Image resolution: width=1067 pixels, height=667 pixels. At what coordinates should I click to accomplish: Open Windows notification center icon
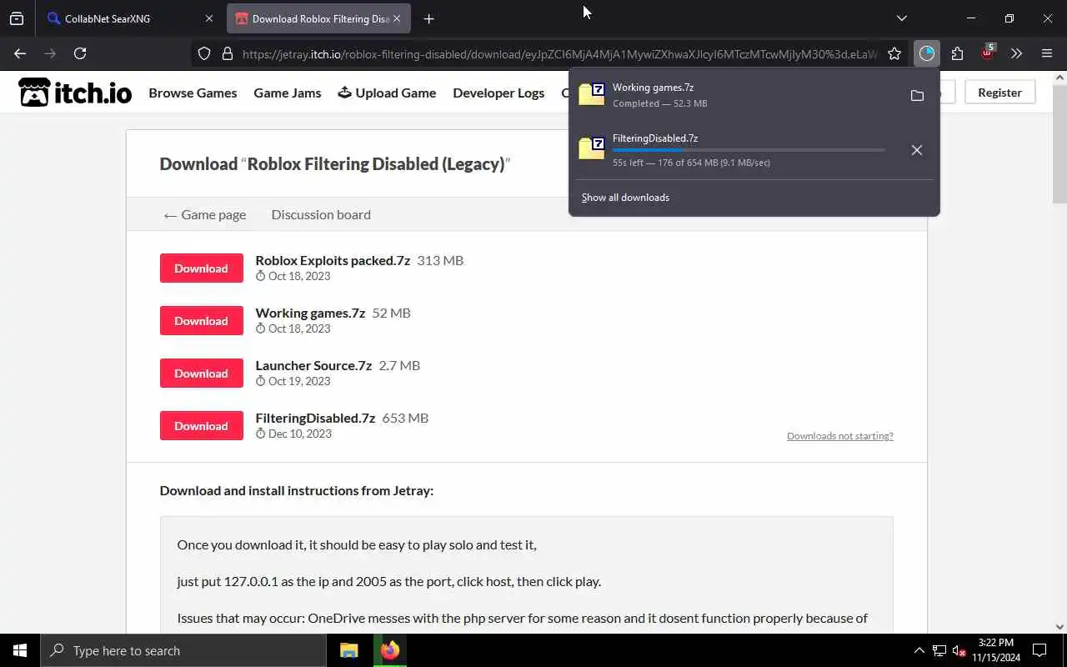pos(1039,650)
